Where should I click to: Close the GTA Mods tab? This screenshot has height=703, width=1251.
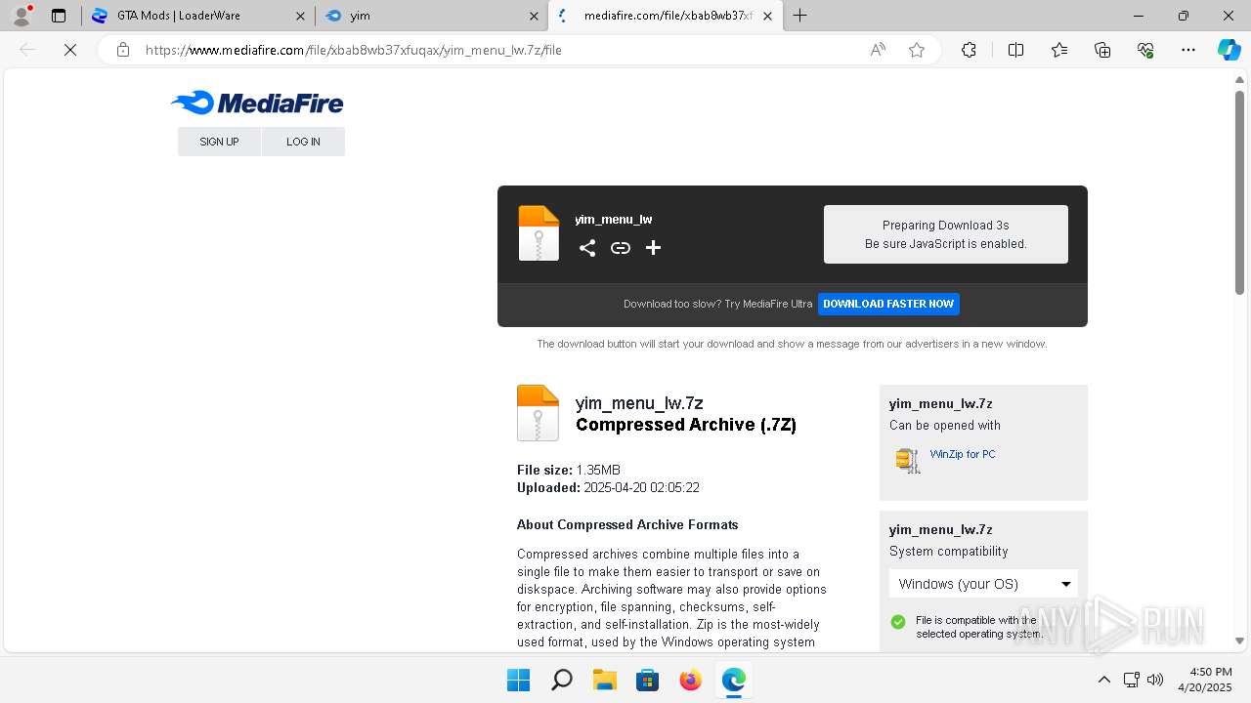(301, 16)
